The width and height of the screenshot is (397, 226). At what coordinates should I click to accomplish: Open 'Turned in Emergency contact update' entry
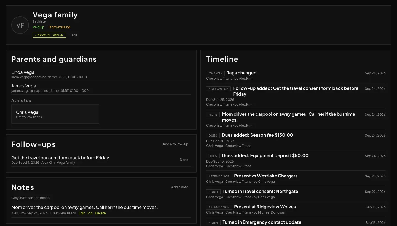pos(262,222)
